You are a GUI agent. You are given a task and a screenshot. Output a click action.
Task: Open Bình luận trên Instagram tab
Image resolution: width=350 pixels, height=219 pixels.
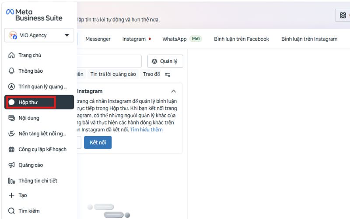click(309, 39)
